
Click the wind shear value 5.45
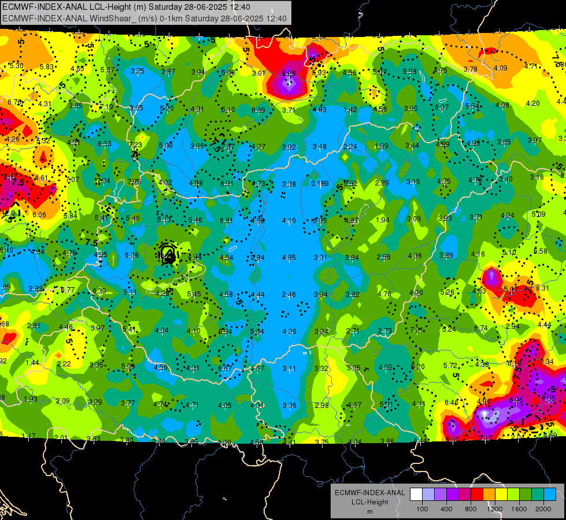[x=194, y=294]
